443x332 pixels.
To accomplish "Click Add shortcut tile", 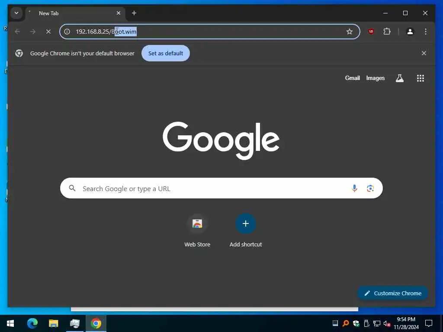I will [246, 231].
